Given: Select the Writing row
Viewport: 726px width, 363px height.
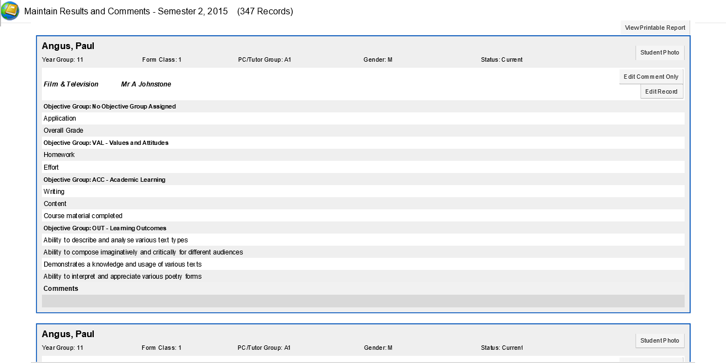Looking at the screenshot, I should (x=363, y=191).
